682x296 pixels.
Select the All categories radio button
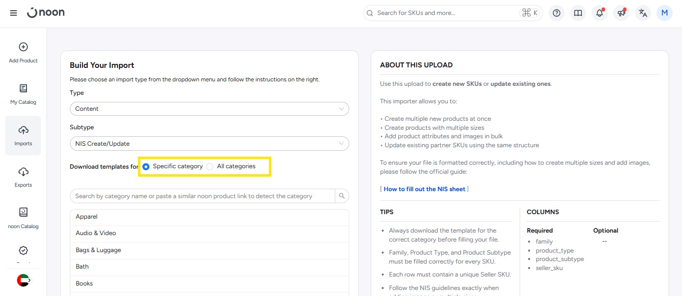pyautogui.click(x=210, y=167)
